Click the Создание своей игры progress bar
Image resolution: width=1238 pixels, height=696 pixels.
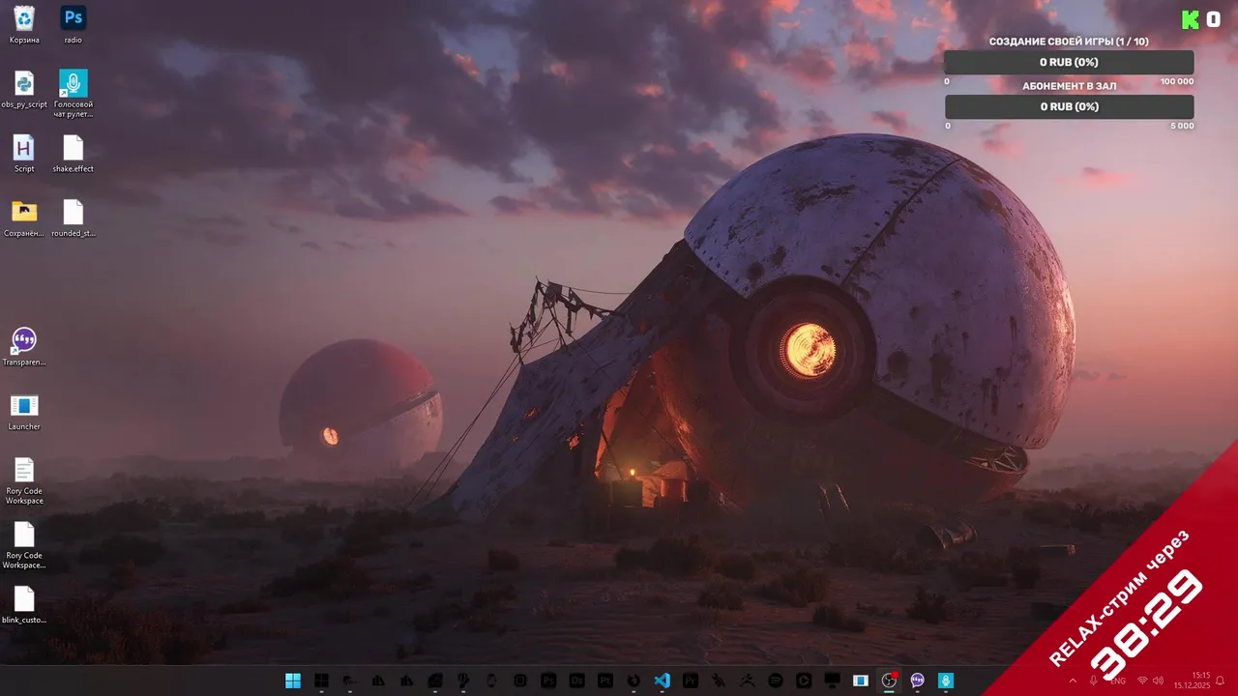[1069, 62]
